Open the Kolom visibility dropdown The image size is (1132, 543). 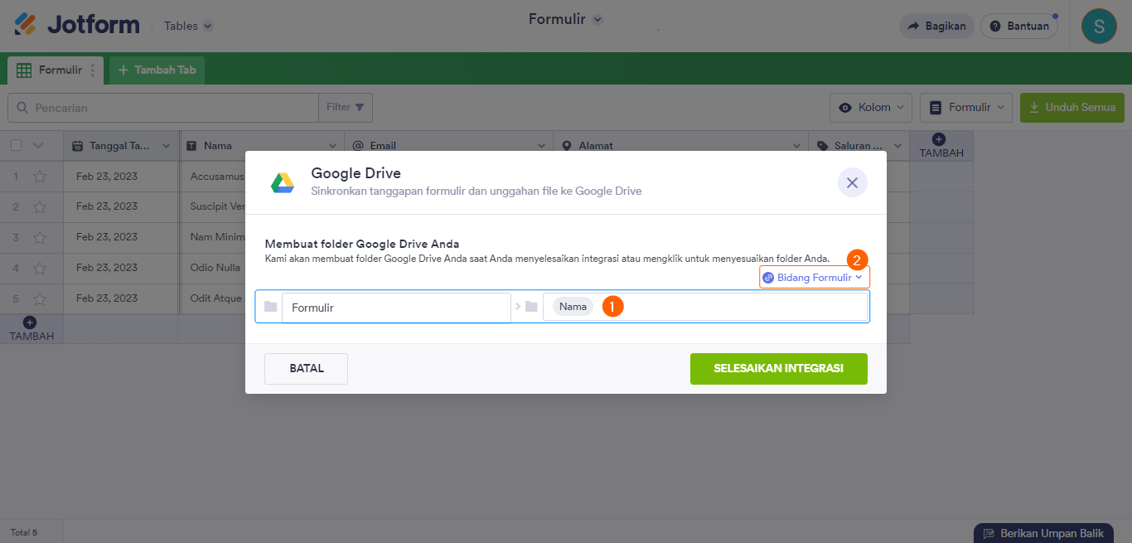[870, 108]
